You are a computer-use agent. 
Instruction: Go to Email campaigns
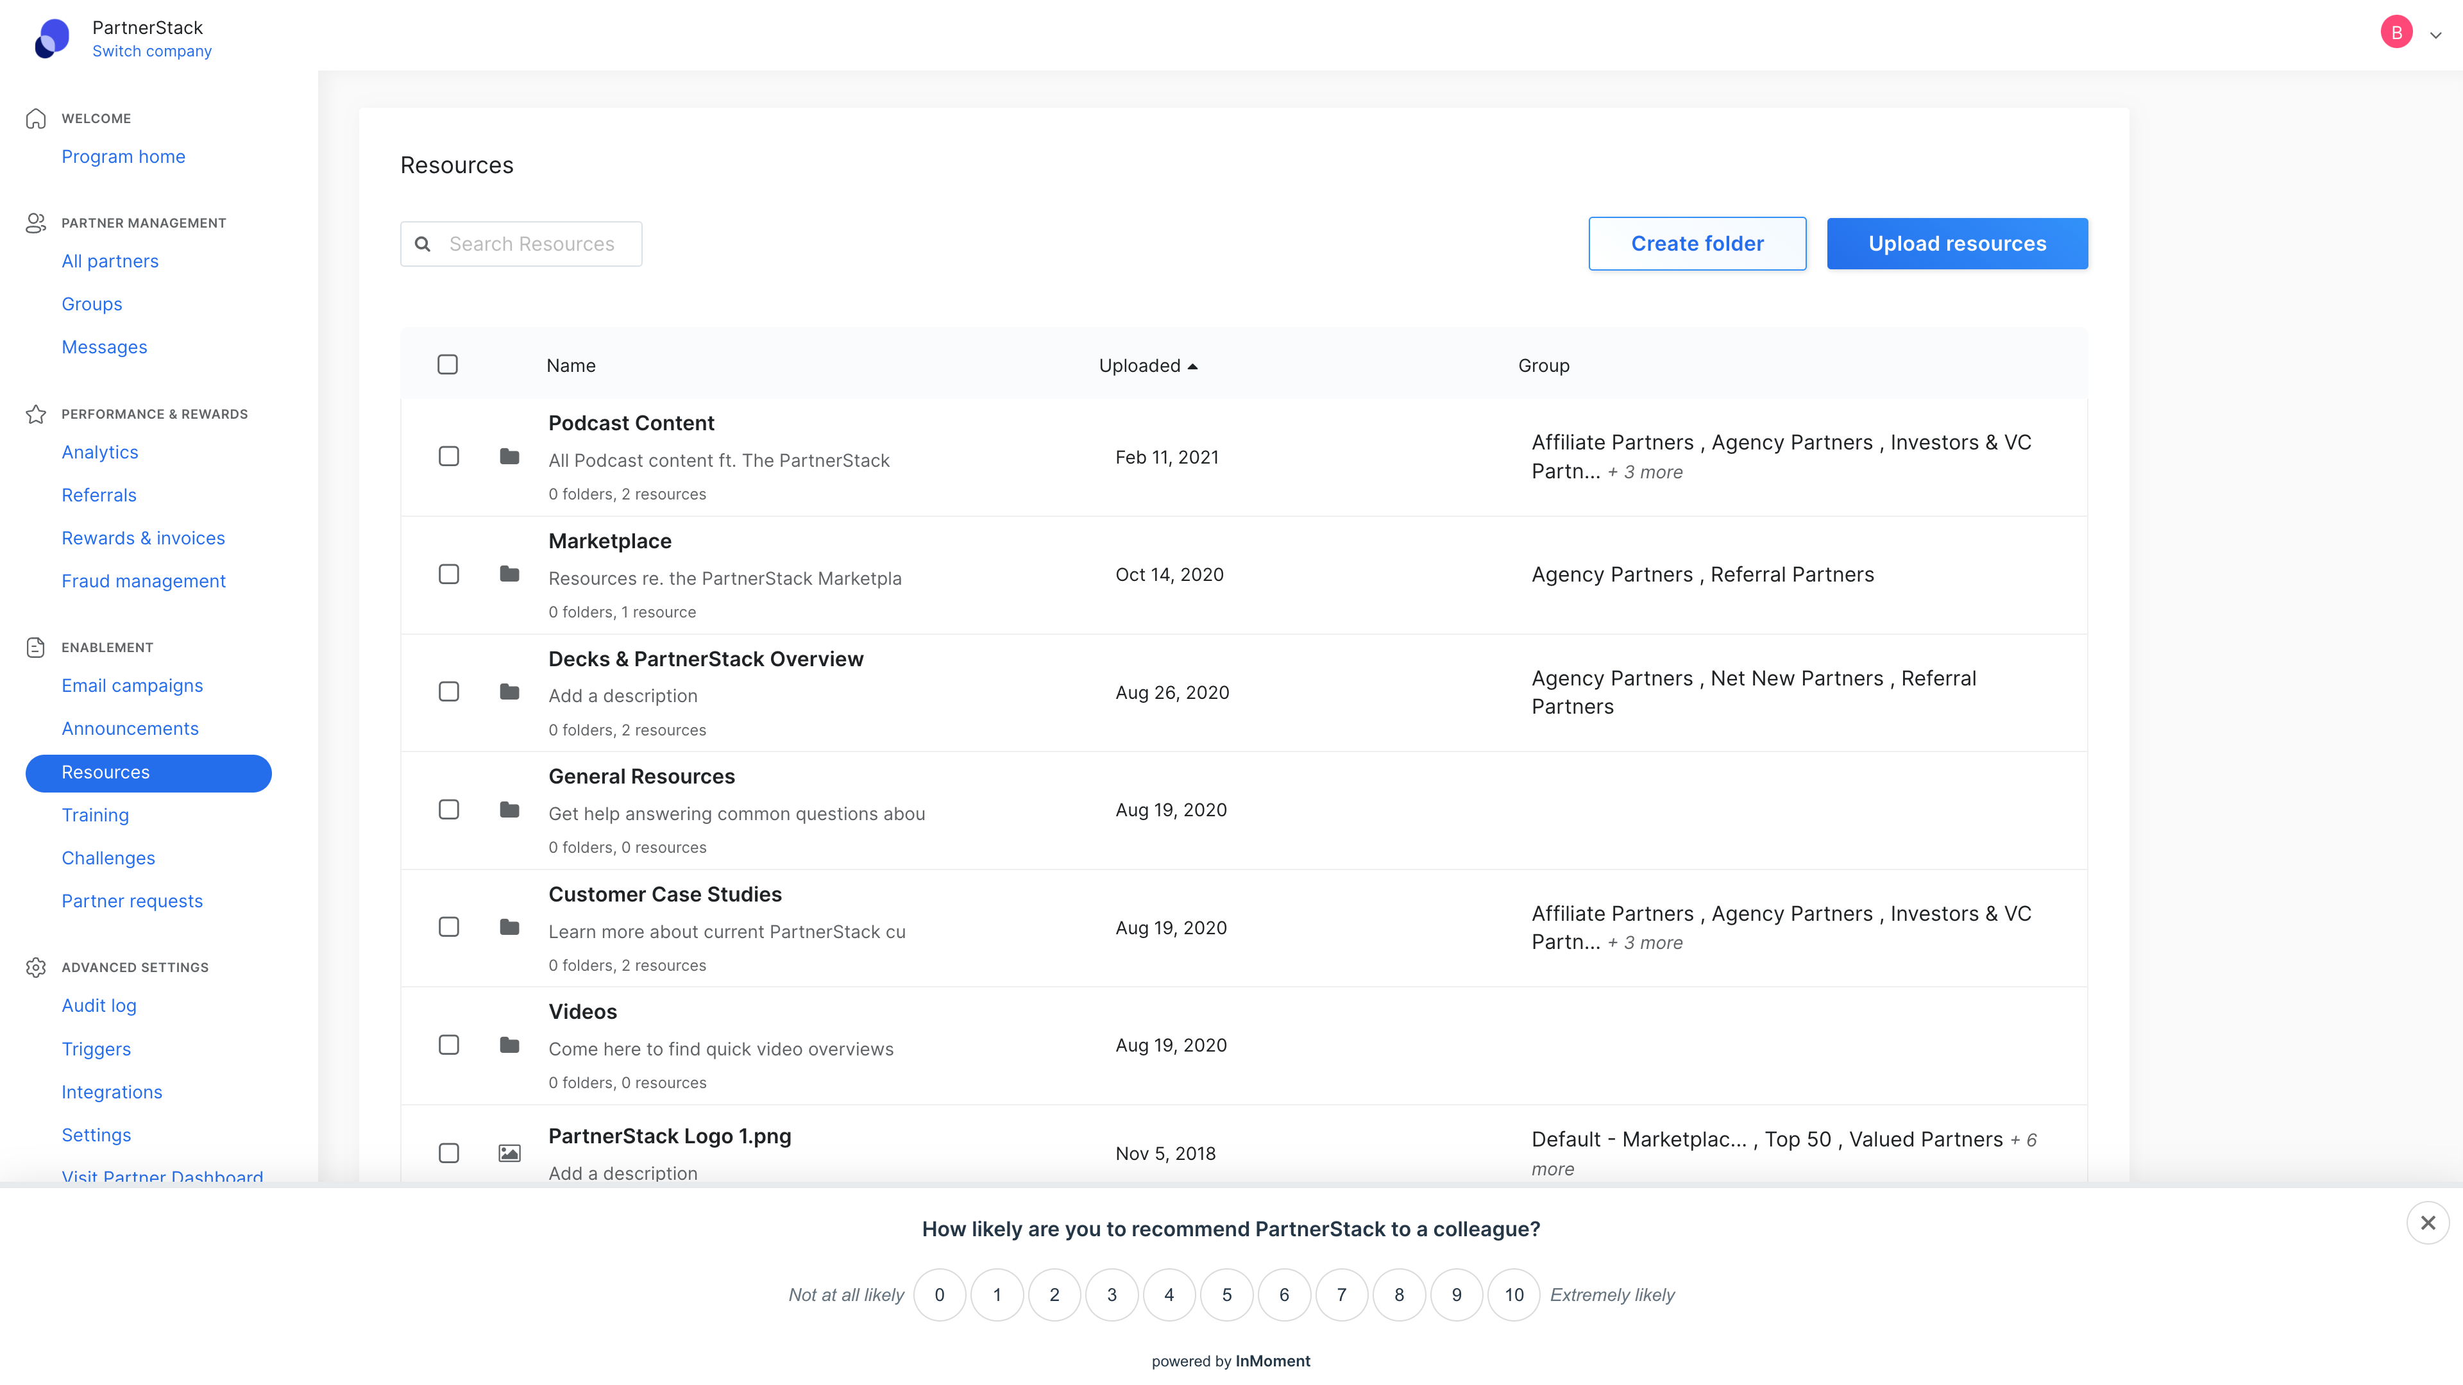132,685
